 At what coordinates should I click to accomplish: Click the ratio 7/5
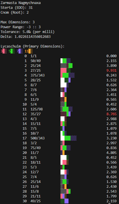(x=34, y=129)
